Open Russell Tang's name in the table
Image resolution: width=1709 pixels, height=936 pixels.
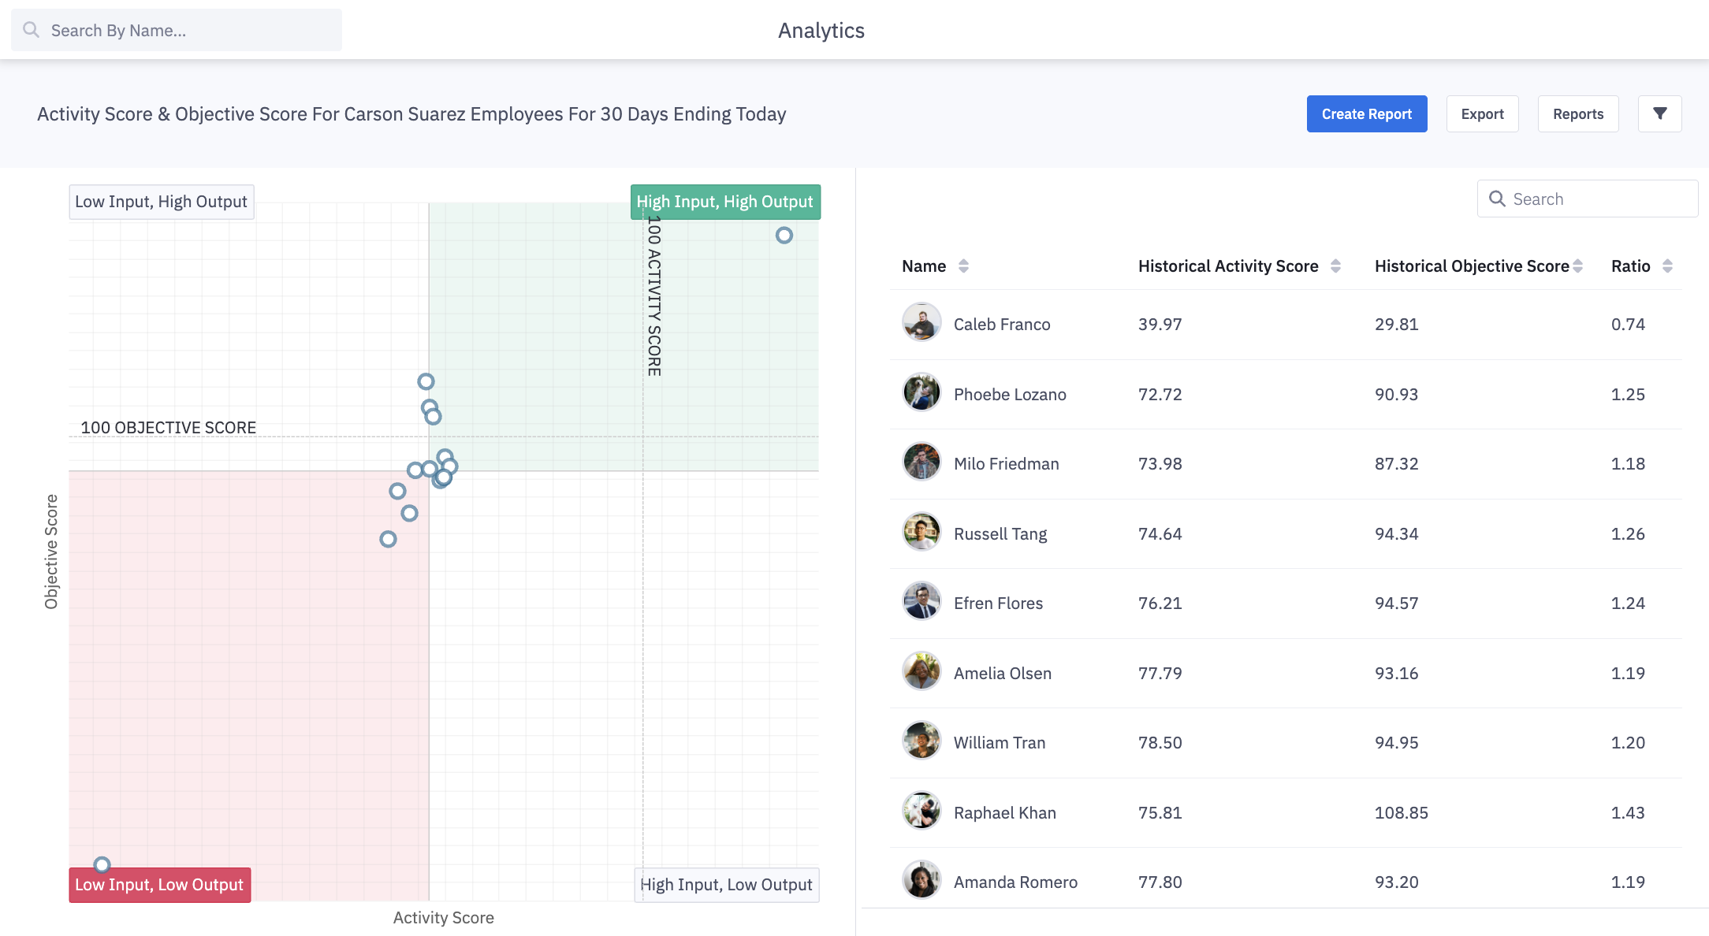(x=1000, y=534)
